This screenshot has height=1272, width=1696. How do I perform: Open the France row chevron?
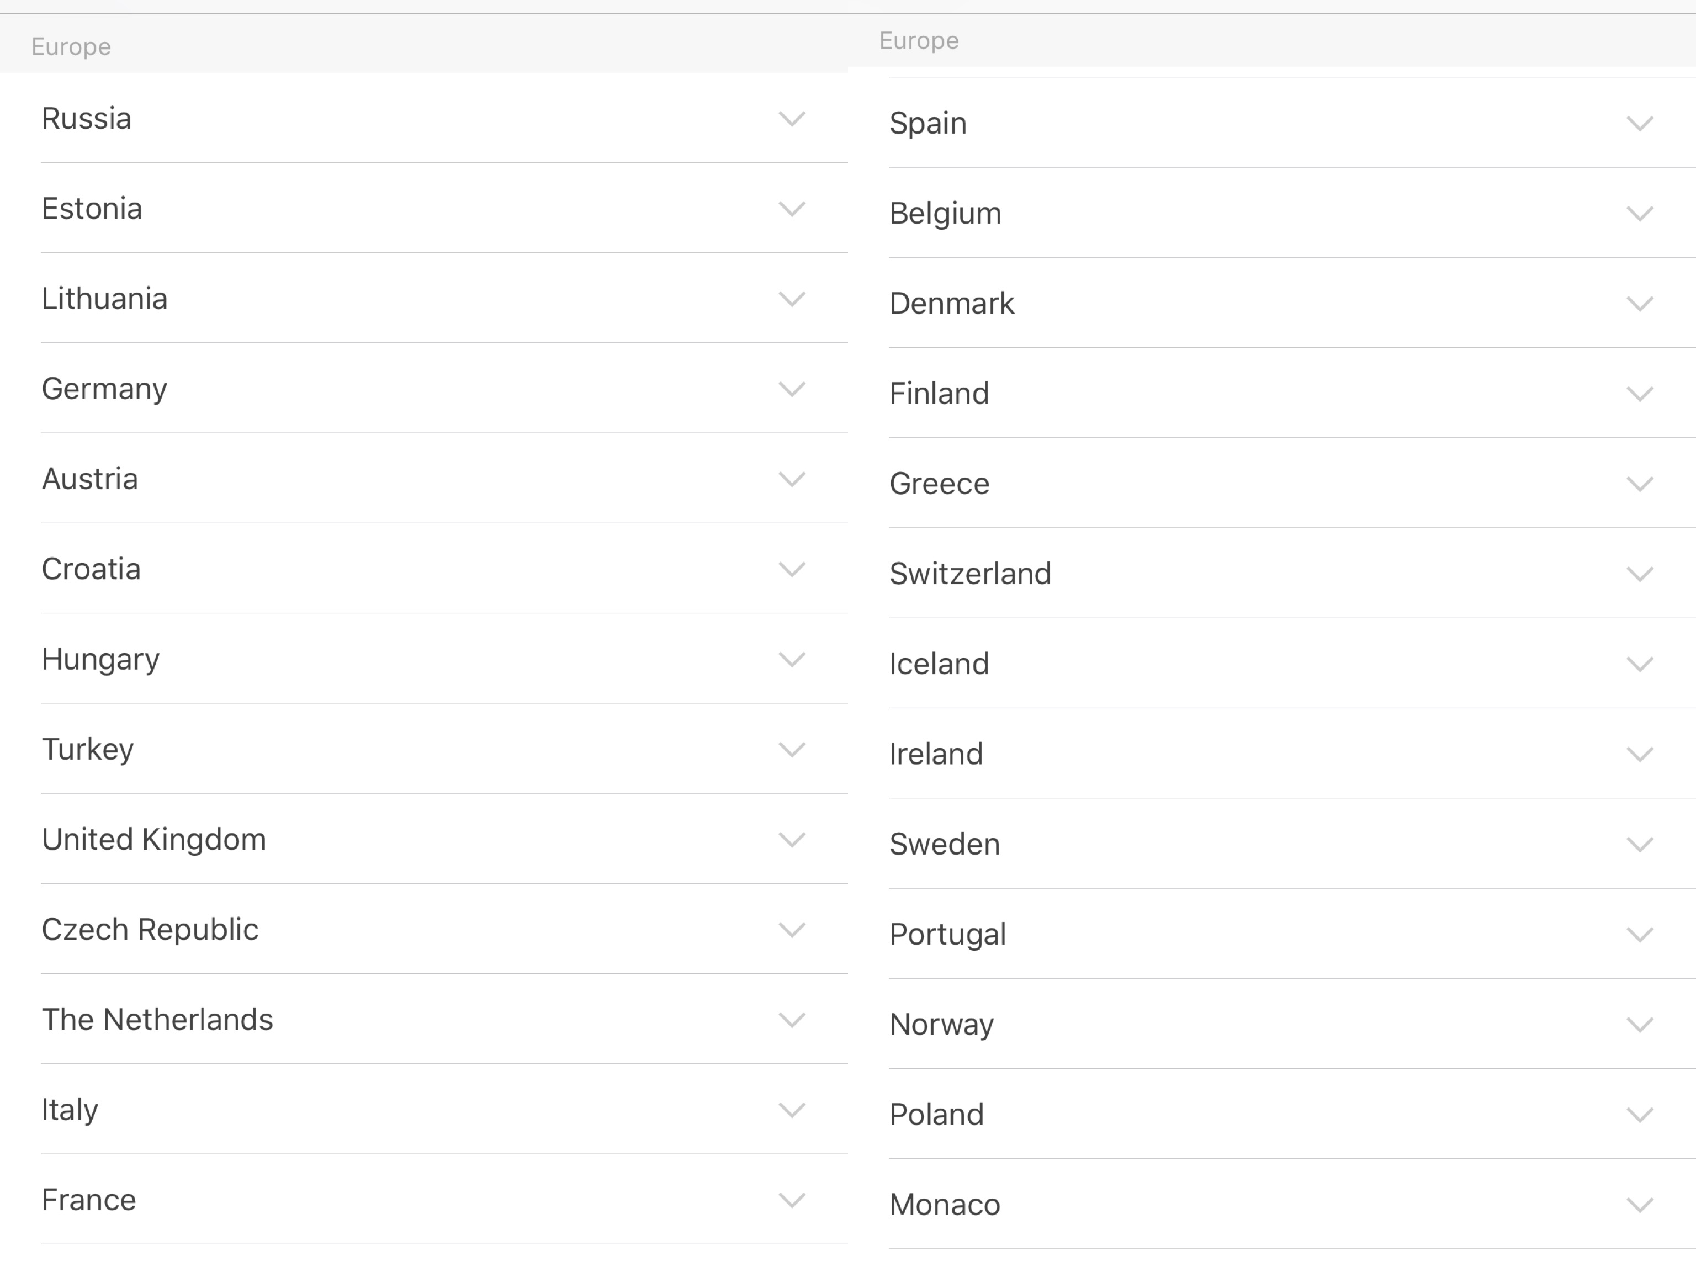coord(791,1200)
